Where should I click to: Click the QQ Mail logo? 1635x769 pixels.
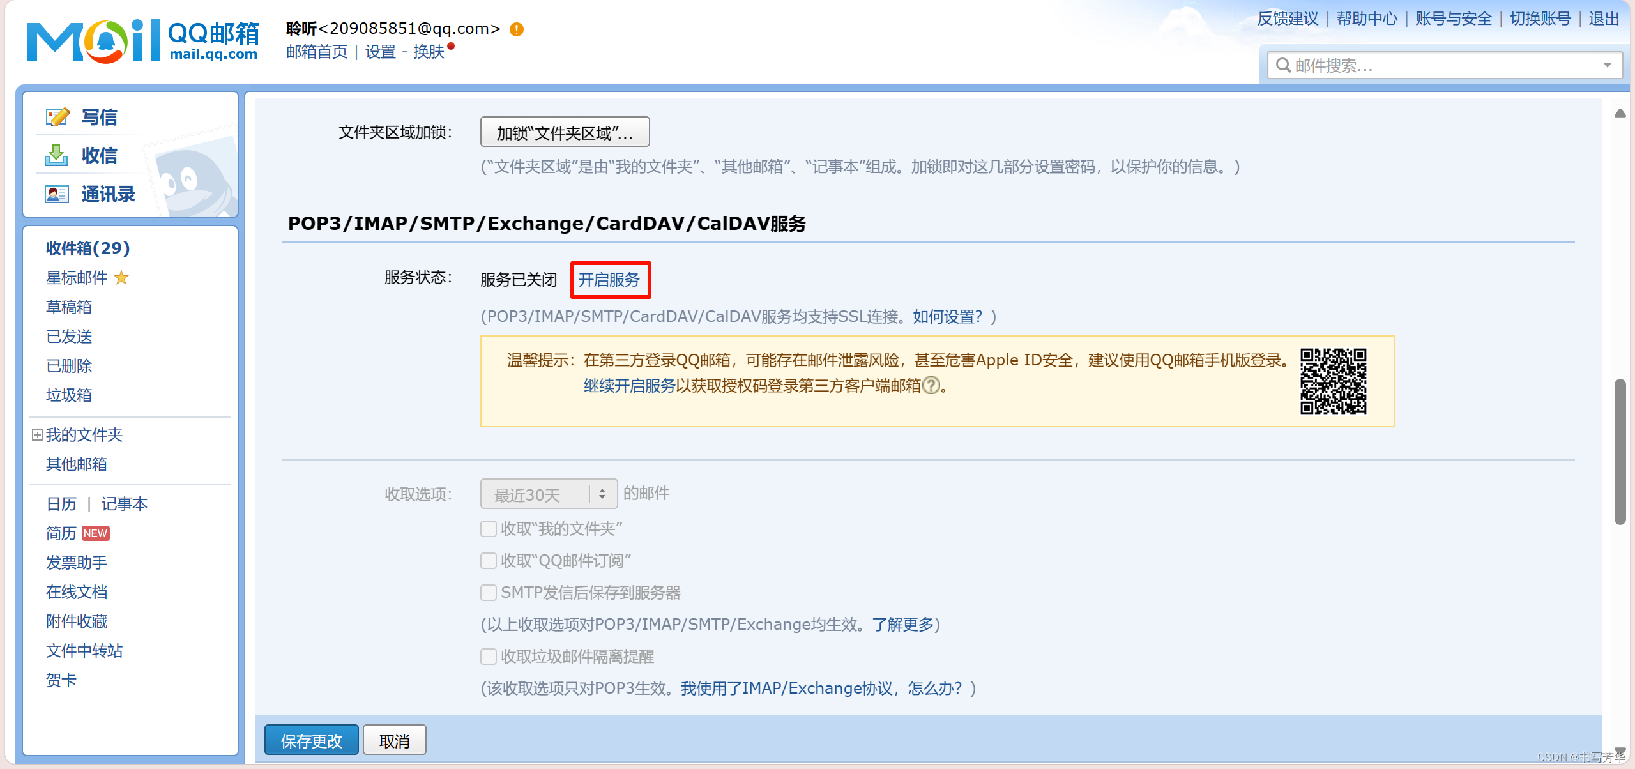142,41
